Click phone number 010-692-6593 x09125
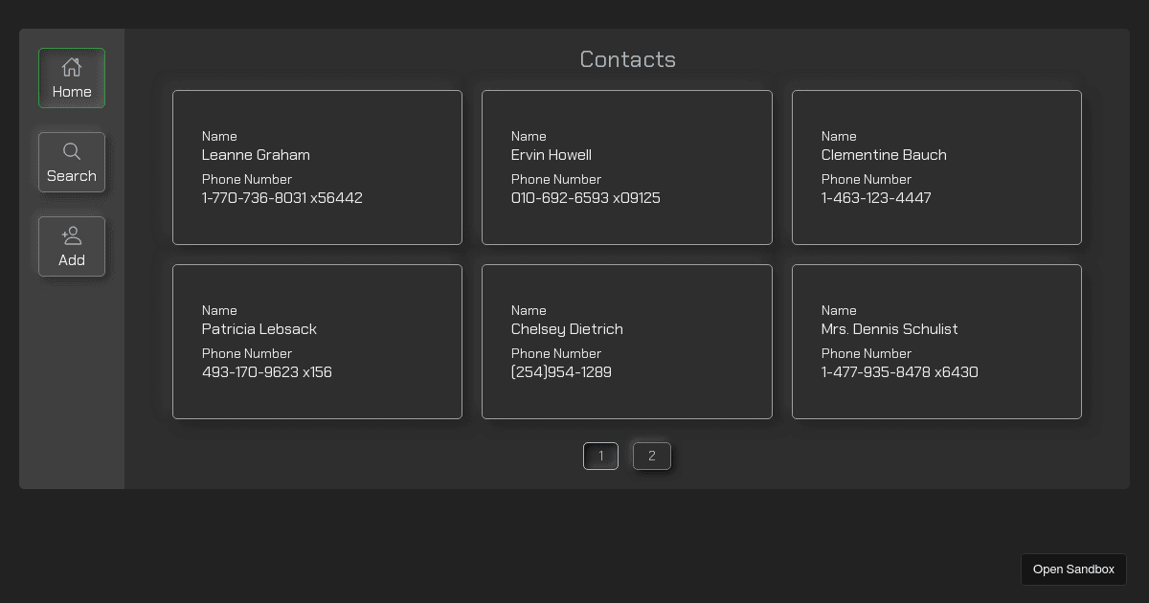 (x=586, y=198)
